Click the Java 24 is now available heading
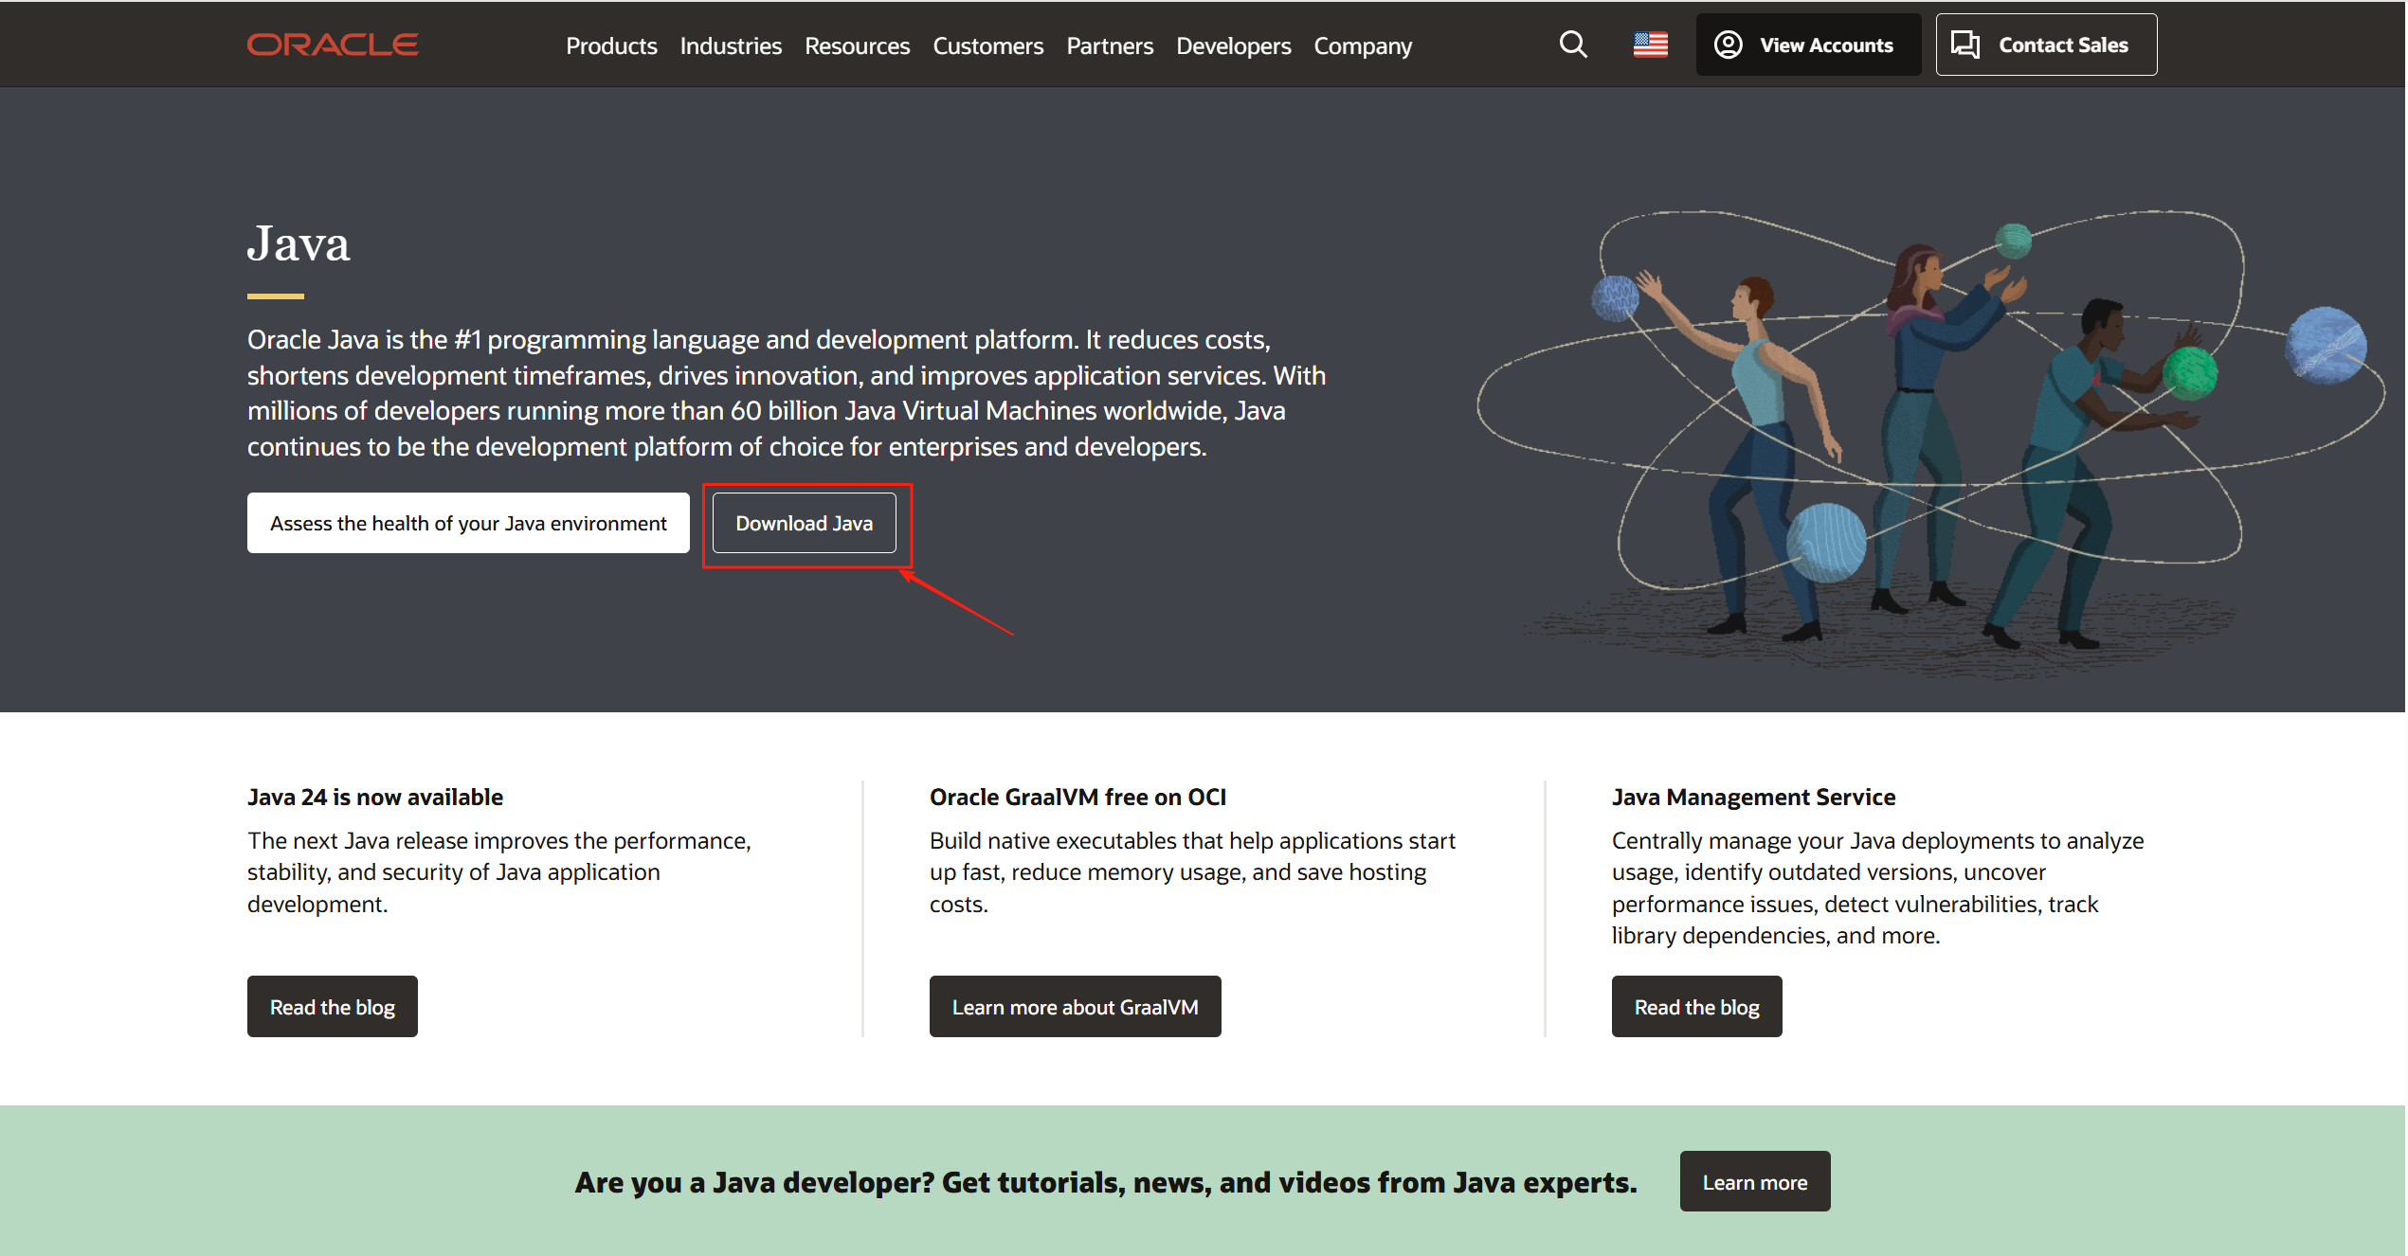The height and width of the screenshot is (1256, 2408). [x=375, y=797]
